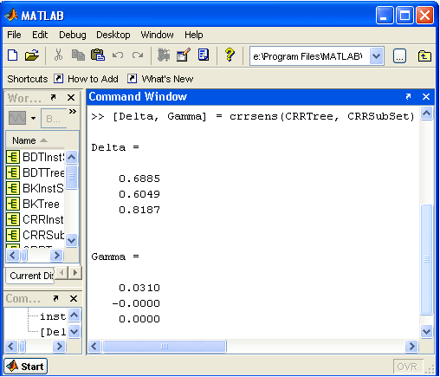This screenshot has width=440, height=377.
Task: Switch to the Current Directory tab
Action: pos(30,276)
